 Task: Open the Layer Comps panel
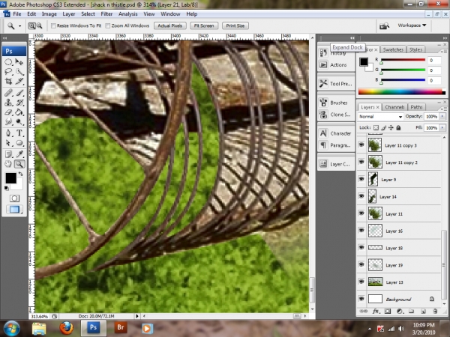[x=336, y=164]
